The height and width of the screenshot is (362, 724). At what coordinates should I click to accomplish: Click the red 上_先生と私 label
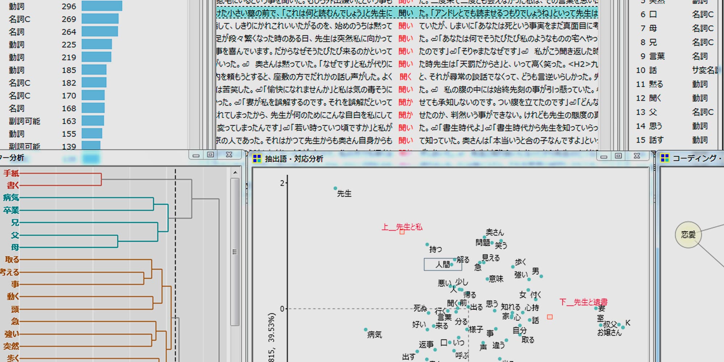click(x=402, y=227)
